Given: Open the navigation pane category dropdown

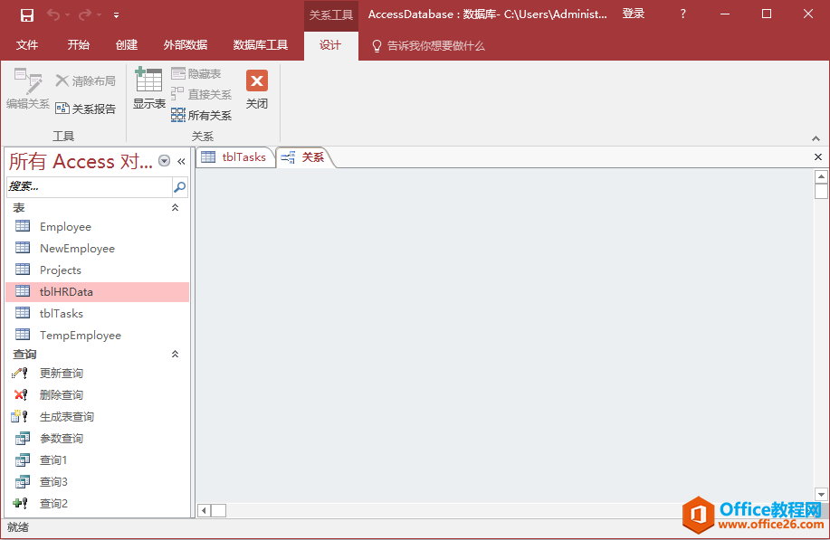Looking at the screenshot, I should tap(164, 161).
